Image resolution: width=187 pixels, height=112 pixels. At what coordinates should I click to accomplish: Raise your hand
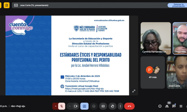tap(112, 106)
